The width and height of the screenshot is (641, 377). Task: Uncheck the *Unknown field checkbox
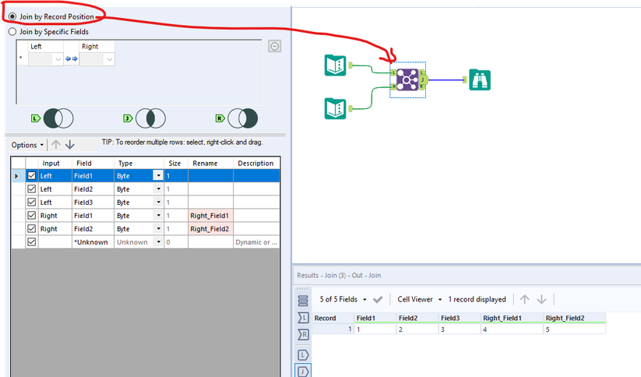31,242
